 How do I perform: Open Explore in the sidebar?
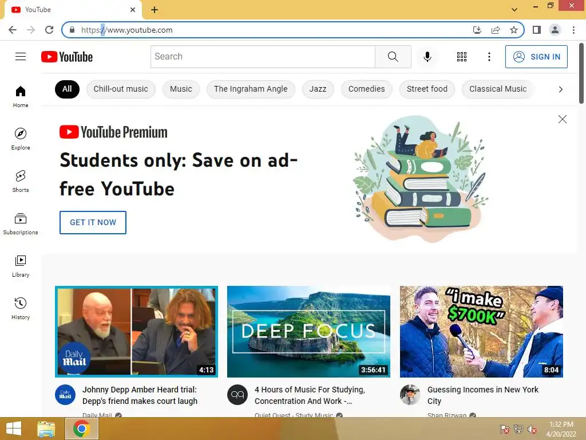[x=21, y=139]
